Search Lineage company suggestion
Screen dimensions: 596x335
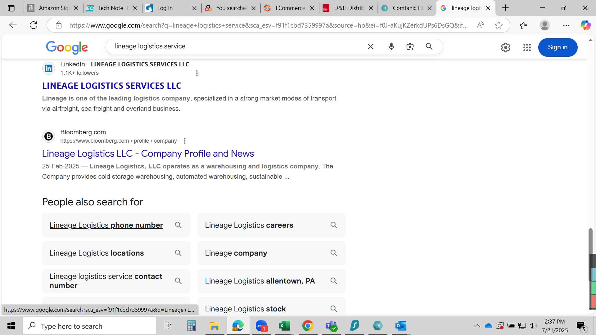tap(272, 253)
